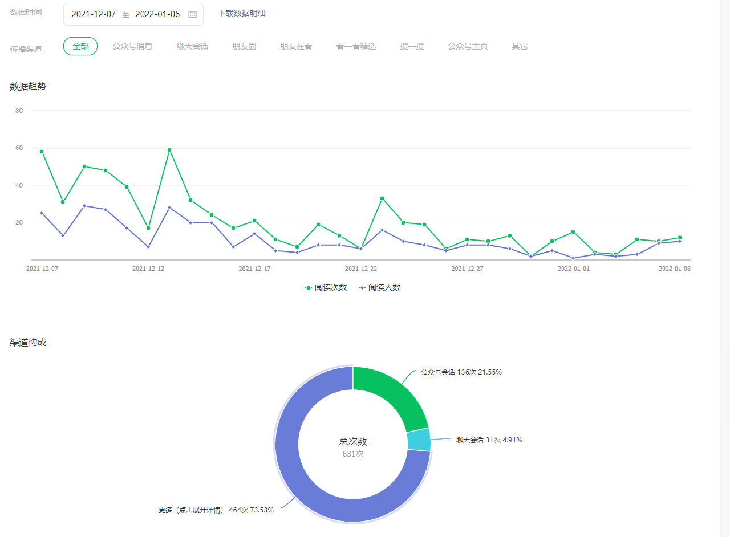Toggle 阅读人数 legend series marker
730x537 pixels.
(362, 288)
